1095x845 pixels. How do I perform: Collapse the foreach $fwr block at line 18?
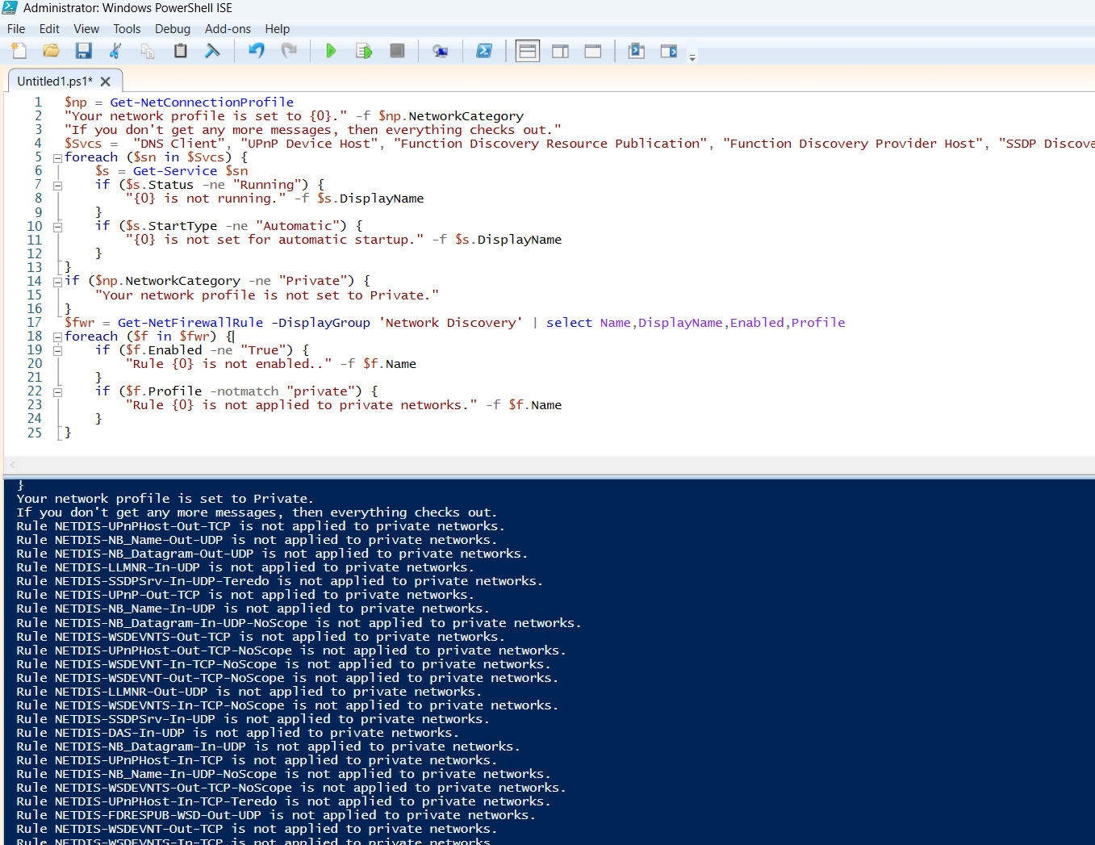57,337
